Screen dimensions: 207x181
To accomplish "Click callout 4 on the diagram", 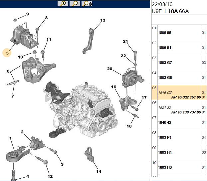I will pyautogui.click(x=28, y=176).
